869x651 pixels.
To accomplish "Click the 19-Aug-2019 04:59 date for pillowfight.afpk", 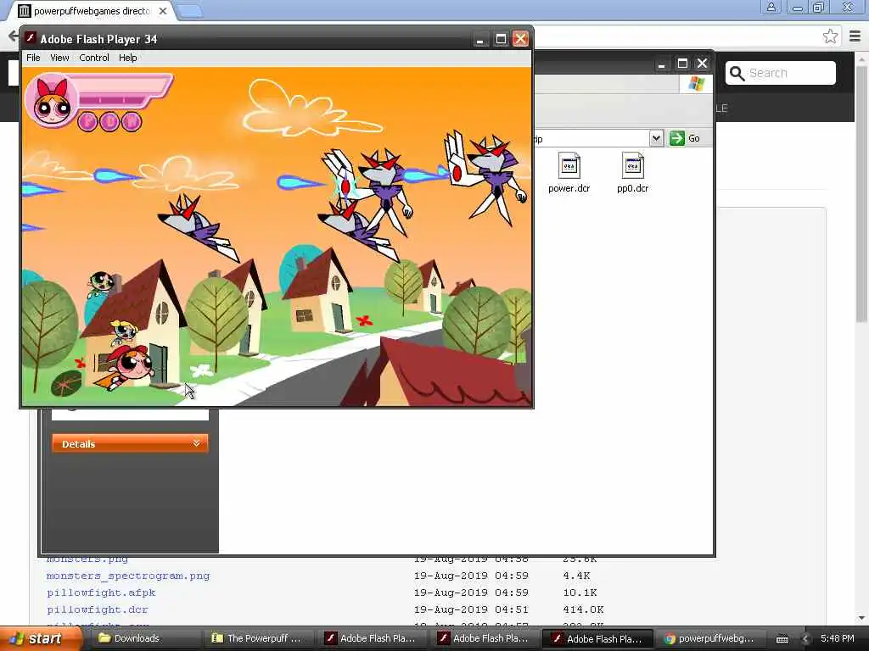I will click(470, 593).
